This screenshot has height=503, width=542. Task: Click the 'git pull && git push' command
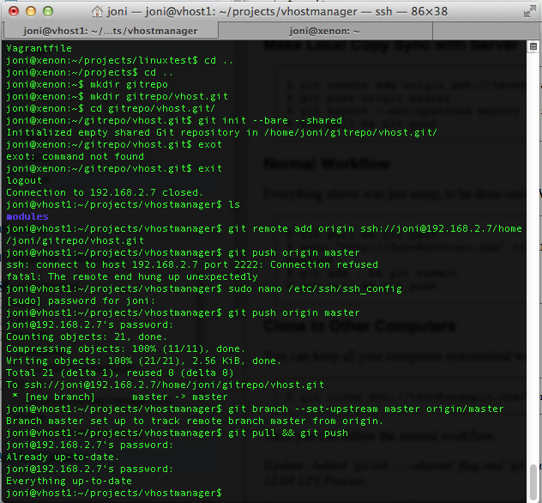point(288,433)
